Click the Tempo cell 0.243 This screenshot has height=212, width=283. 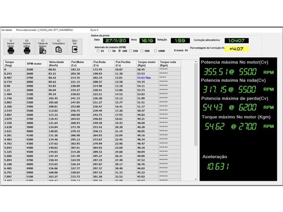(x=15, y=74)
